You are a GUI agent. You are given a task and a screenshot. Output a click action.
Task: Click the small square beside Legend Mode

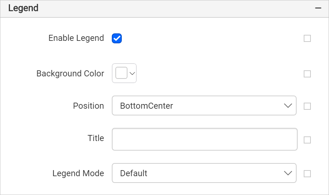coord(307,173)
